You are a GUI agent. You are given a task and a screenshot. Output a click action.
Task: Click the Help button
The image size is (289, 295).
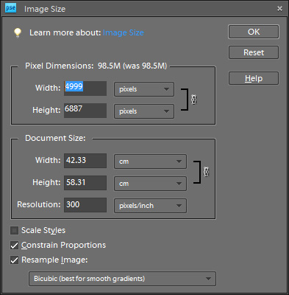[x=254, y=78]
